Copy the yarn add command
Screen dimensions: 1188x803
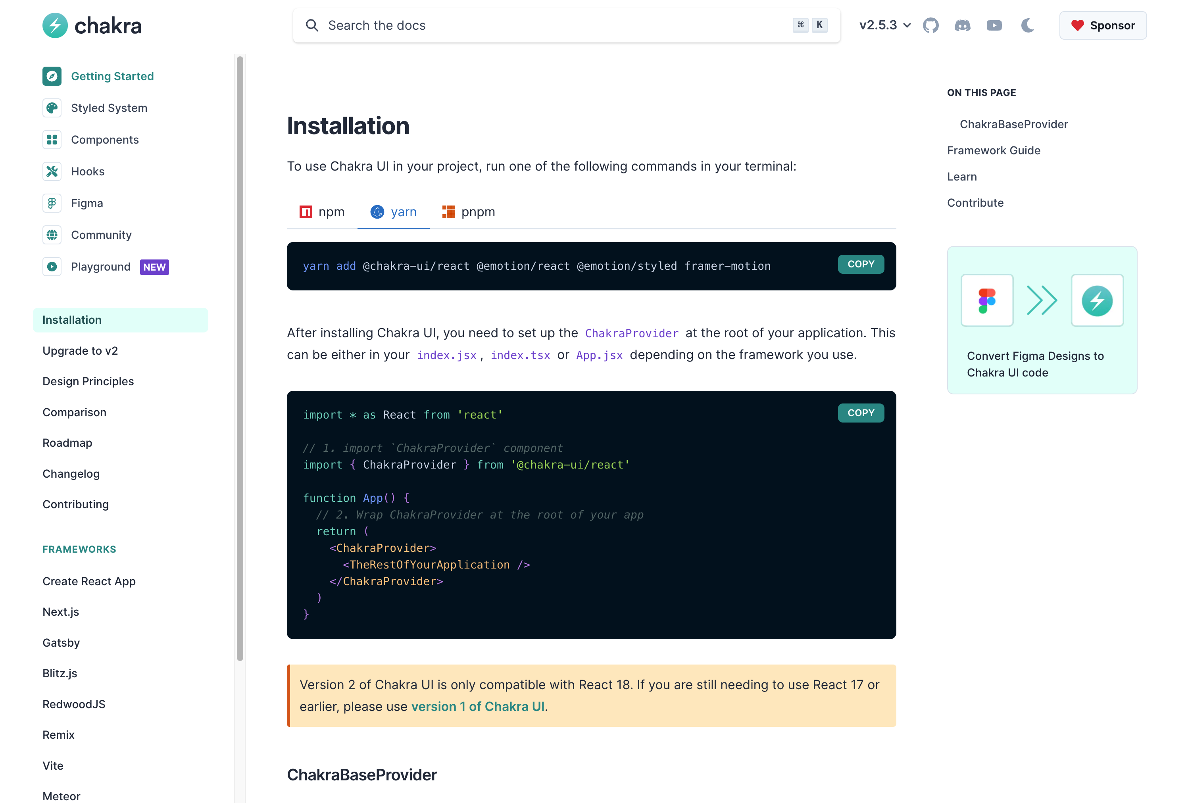coord(860,264)
